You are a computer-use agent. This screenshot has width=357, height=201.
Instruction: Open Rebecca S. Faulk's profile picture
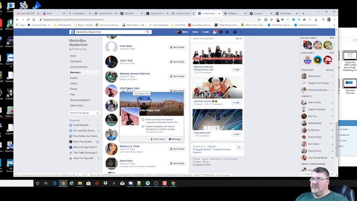click(x=112, y=149)
